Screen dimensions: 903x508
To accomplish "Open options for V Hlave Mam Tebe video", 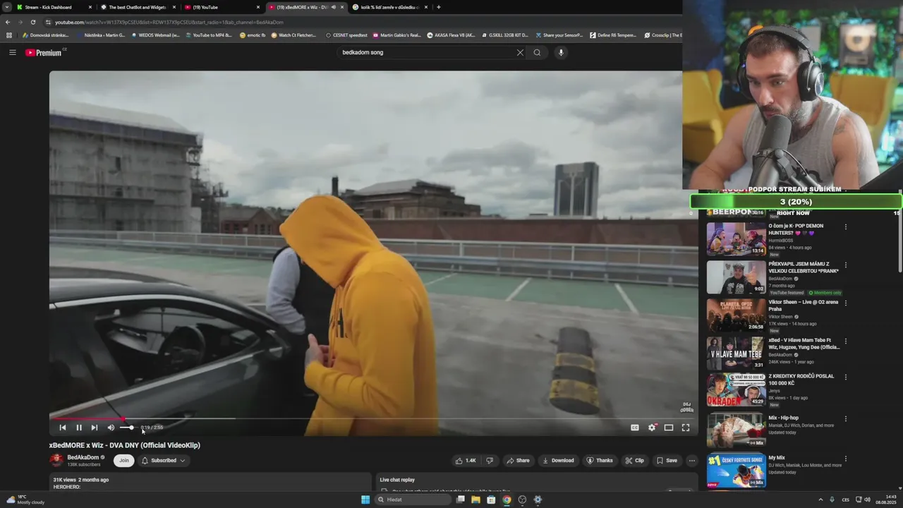I will click(846, 340).
